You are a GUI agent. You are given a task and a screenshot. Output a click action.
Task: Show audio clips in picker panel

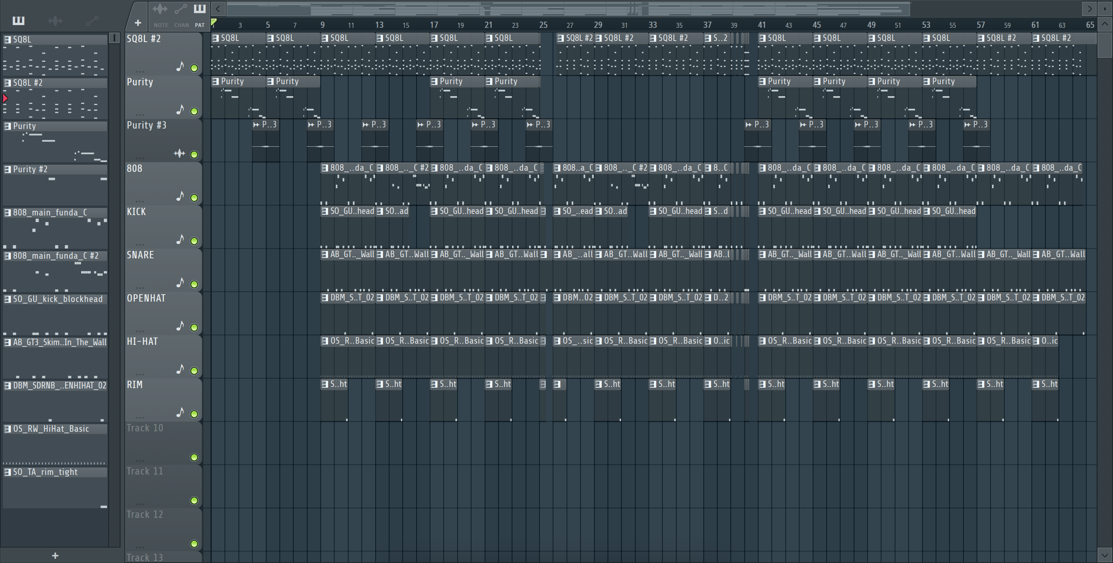(x=55, y=20)
